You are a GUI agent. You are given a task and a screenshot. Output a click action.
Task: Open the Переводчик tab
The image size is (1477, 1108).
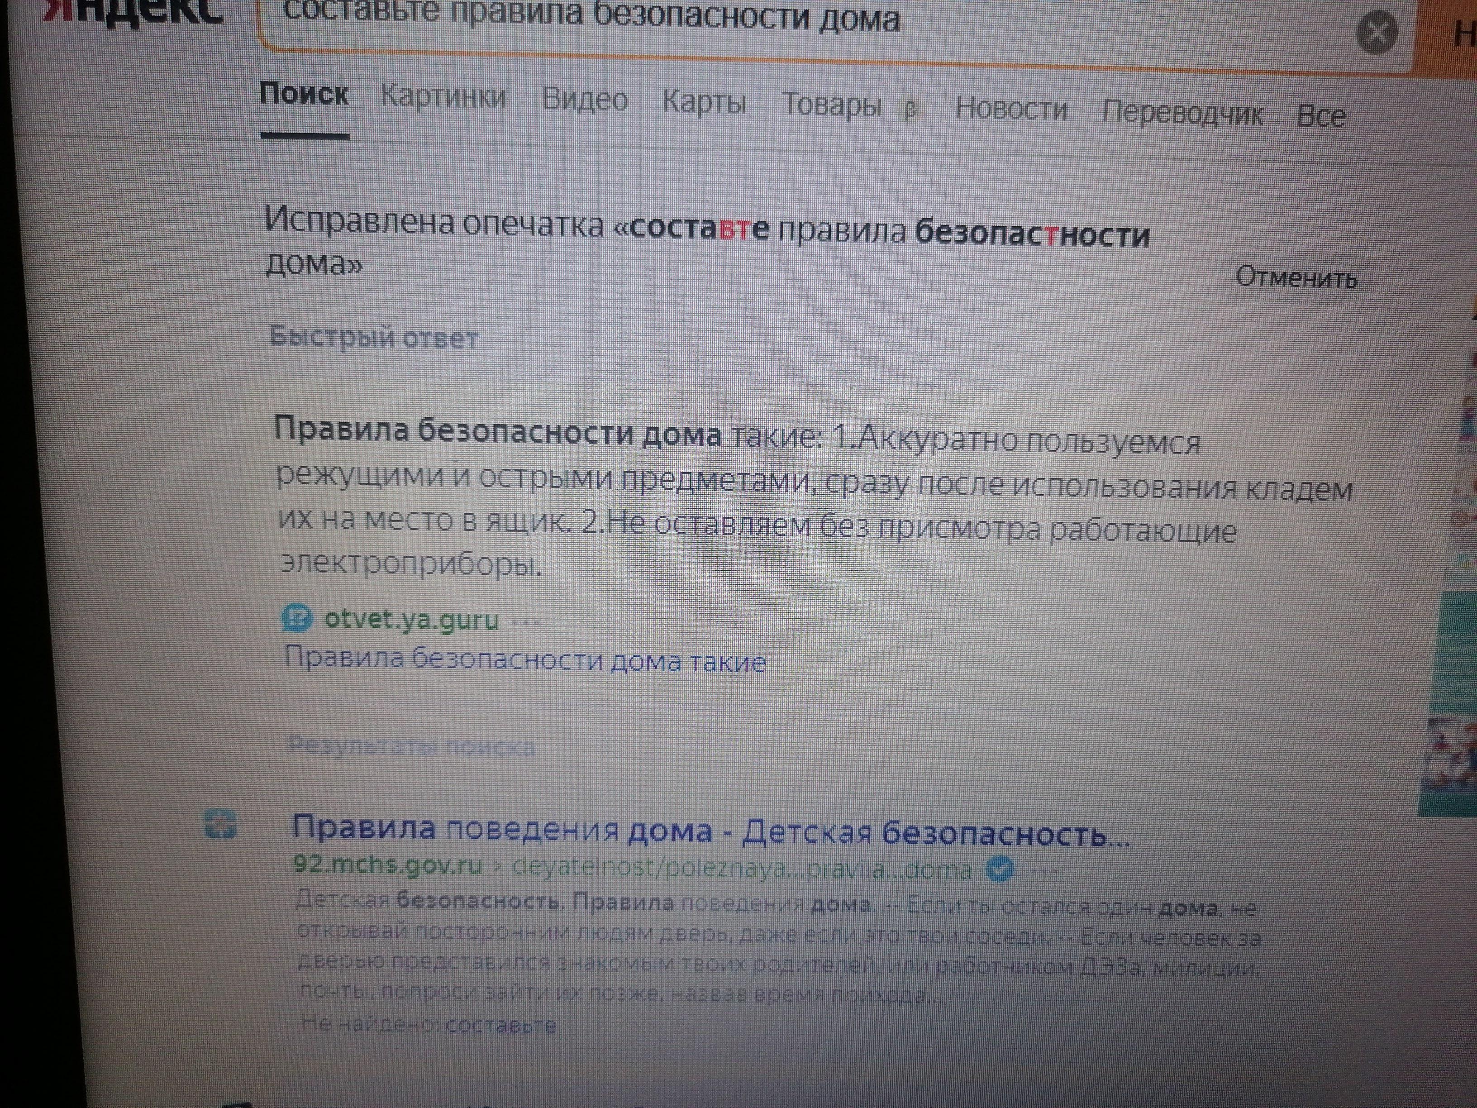[x=1182, y=113]
